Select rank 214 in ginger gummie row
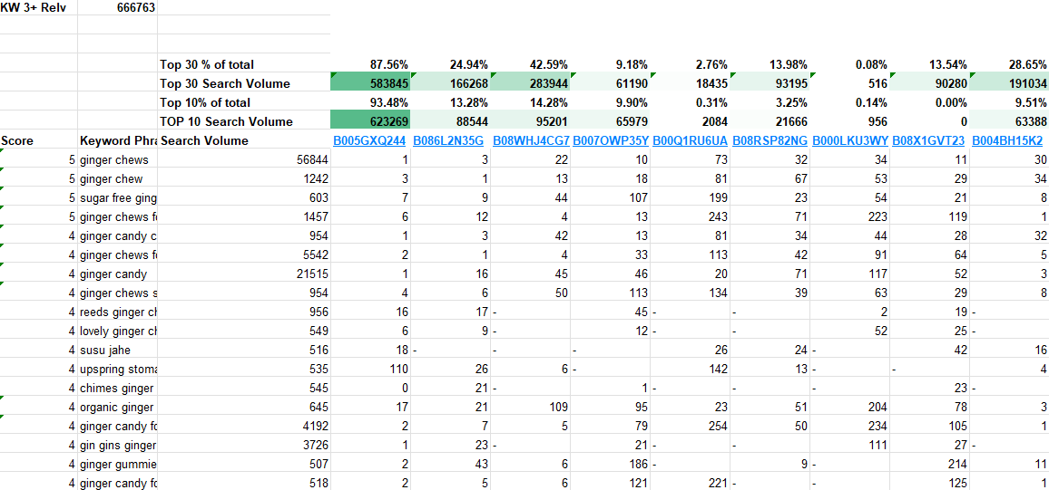The image size is (1049, 490). pos(930,465)
